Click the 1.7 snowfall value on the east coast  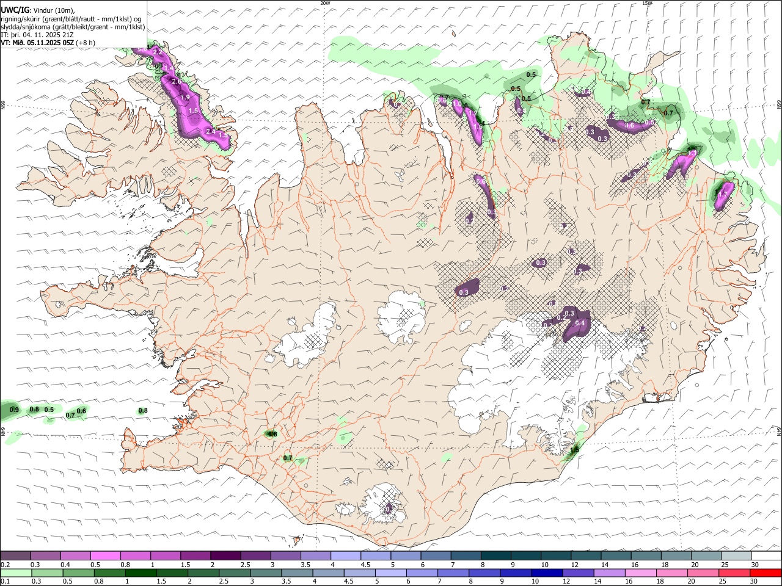click(723, 194)
